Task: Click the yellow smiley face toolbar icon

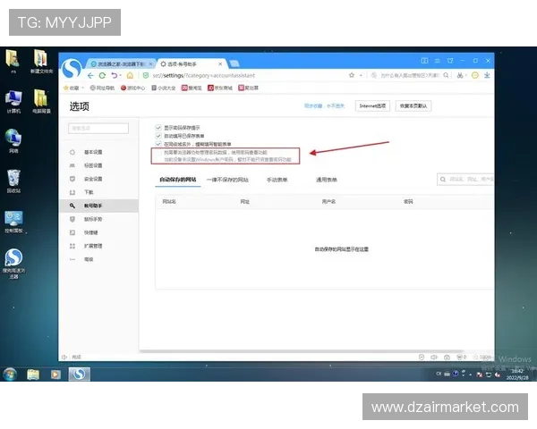Action: point(475,75)
